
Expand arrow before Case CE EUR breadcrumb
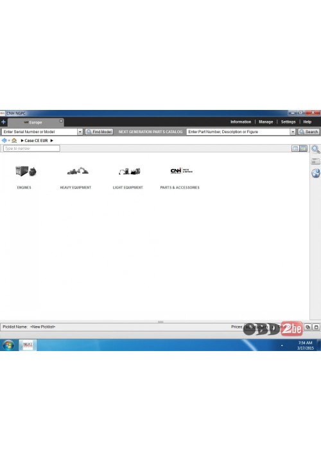click(22, 141)
